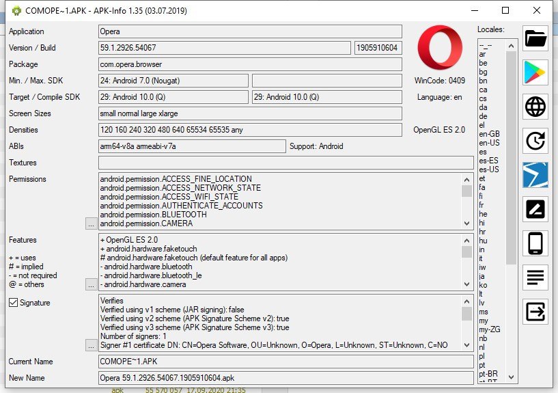Select the android.permission.CAMERA line

(x=146, y=223)
